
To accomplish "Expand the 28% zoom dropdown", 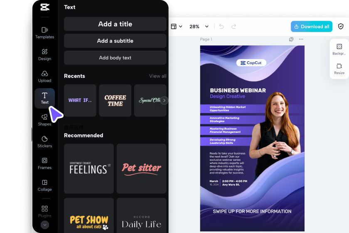I will [x=199, y=27].
